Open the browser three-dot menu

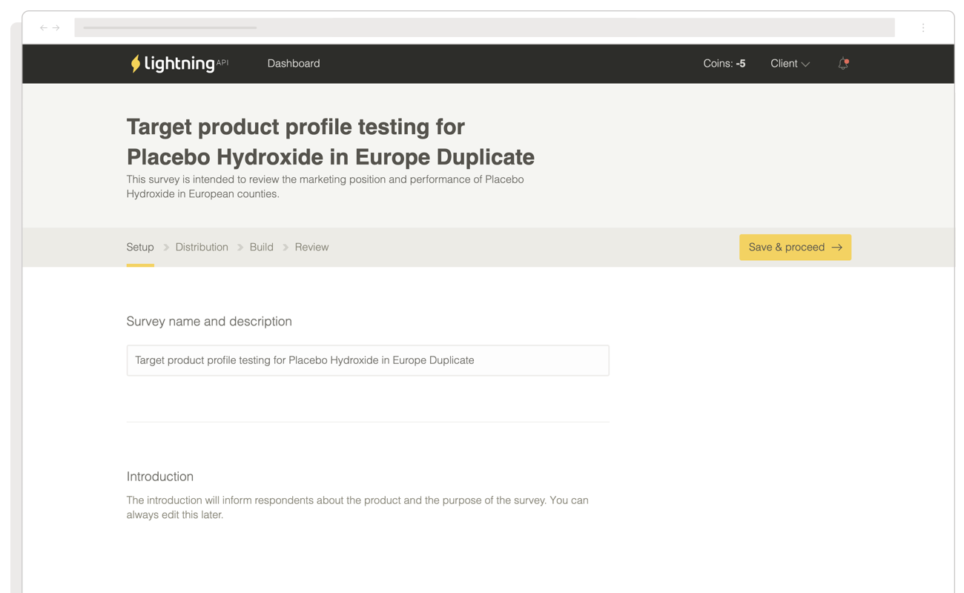click(x=923, y=28)
